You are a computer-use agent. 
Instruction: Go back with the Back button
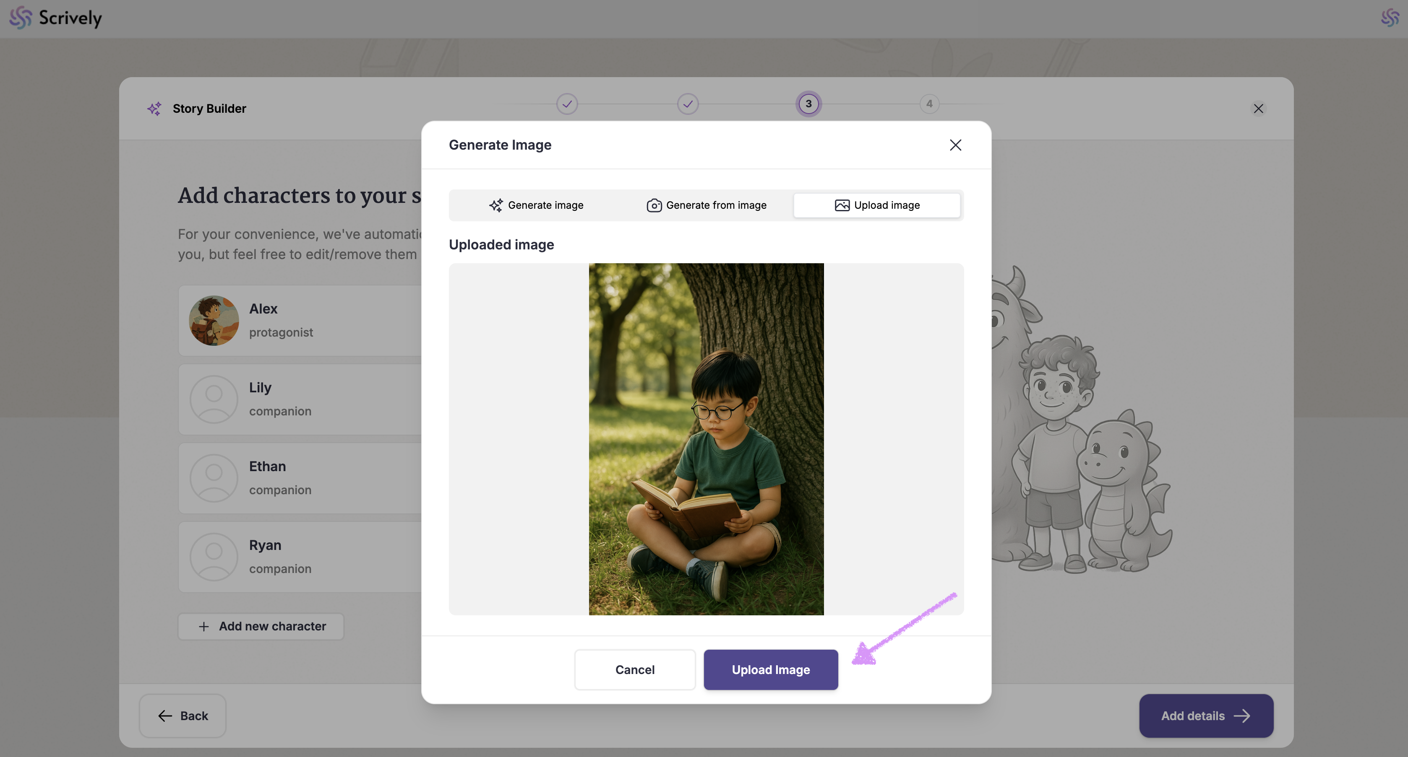[x=183, y=716]
